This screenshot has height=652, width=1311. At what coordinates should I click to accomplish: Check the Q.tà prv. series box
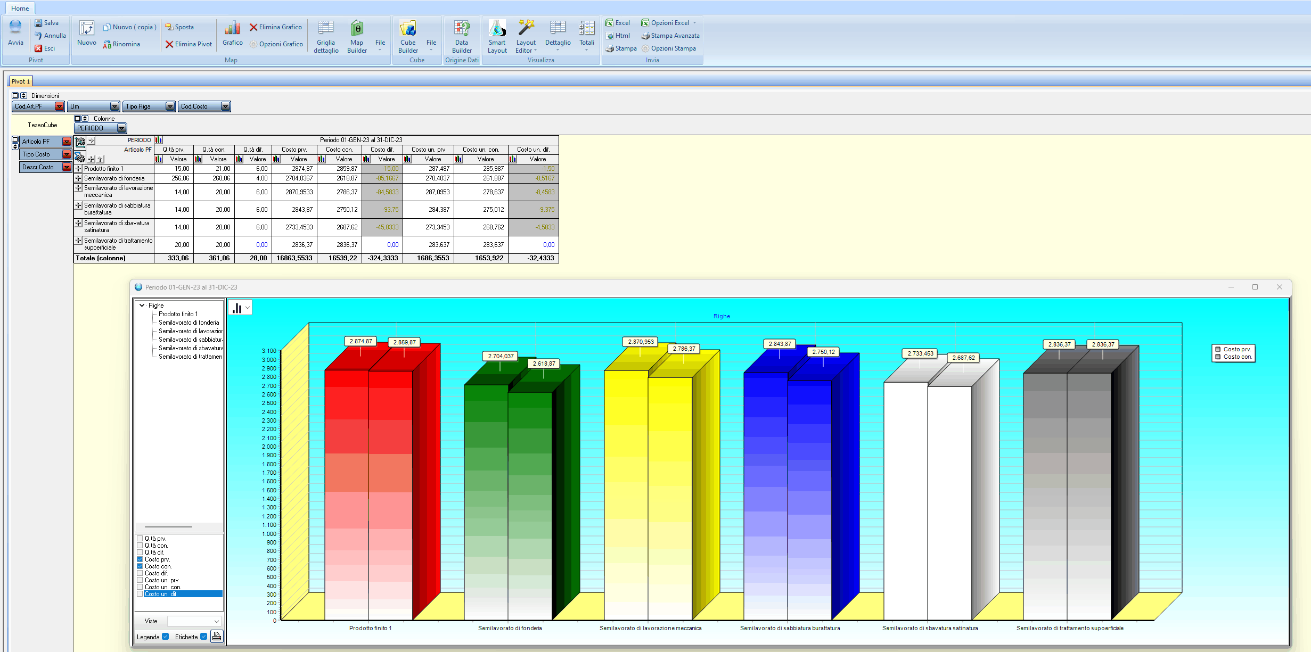click(140, 539)
